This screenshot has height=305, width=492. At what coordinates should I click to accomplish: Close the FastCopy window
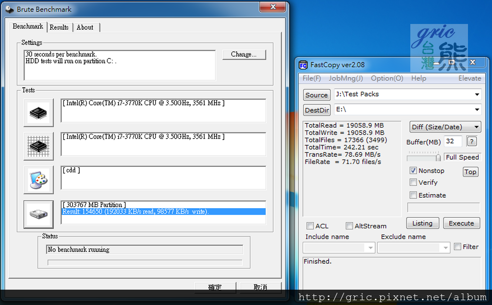[473, 62]
